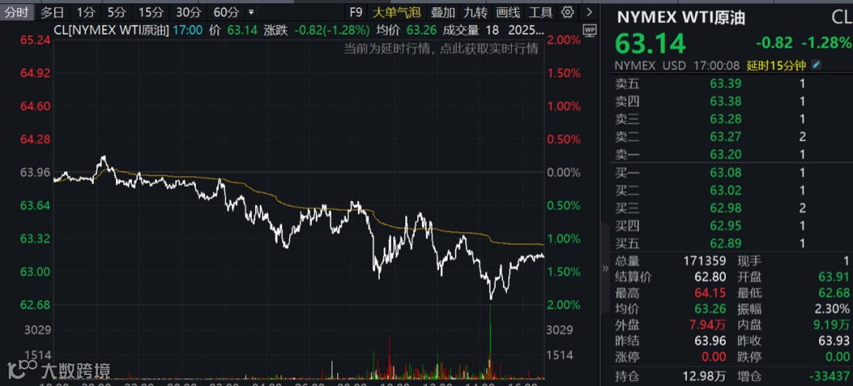The height and width of the screenshot is (386, 853).
Task: Click 最高 value 64.15
Action: [711, 293]
